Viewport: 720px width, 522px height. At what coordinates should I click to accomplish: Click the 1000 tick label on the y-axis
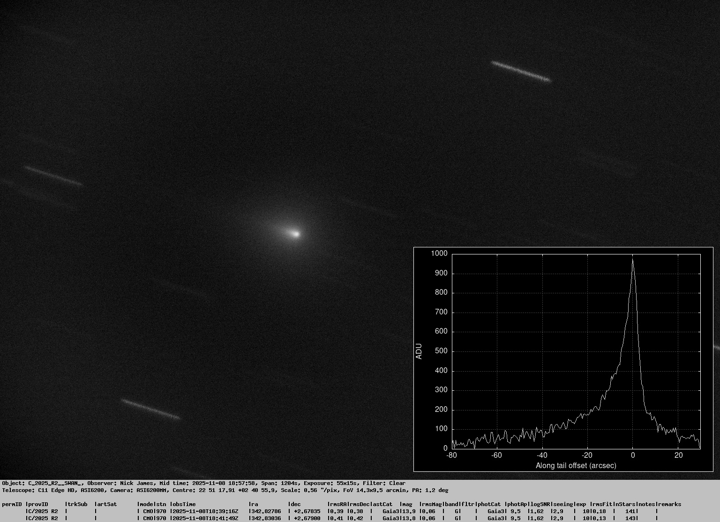(439, 254)
